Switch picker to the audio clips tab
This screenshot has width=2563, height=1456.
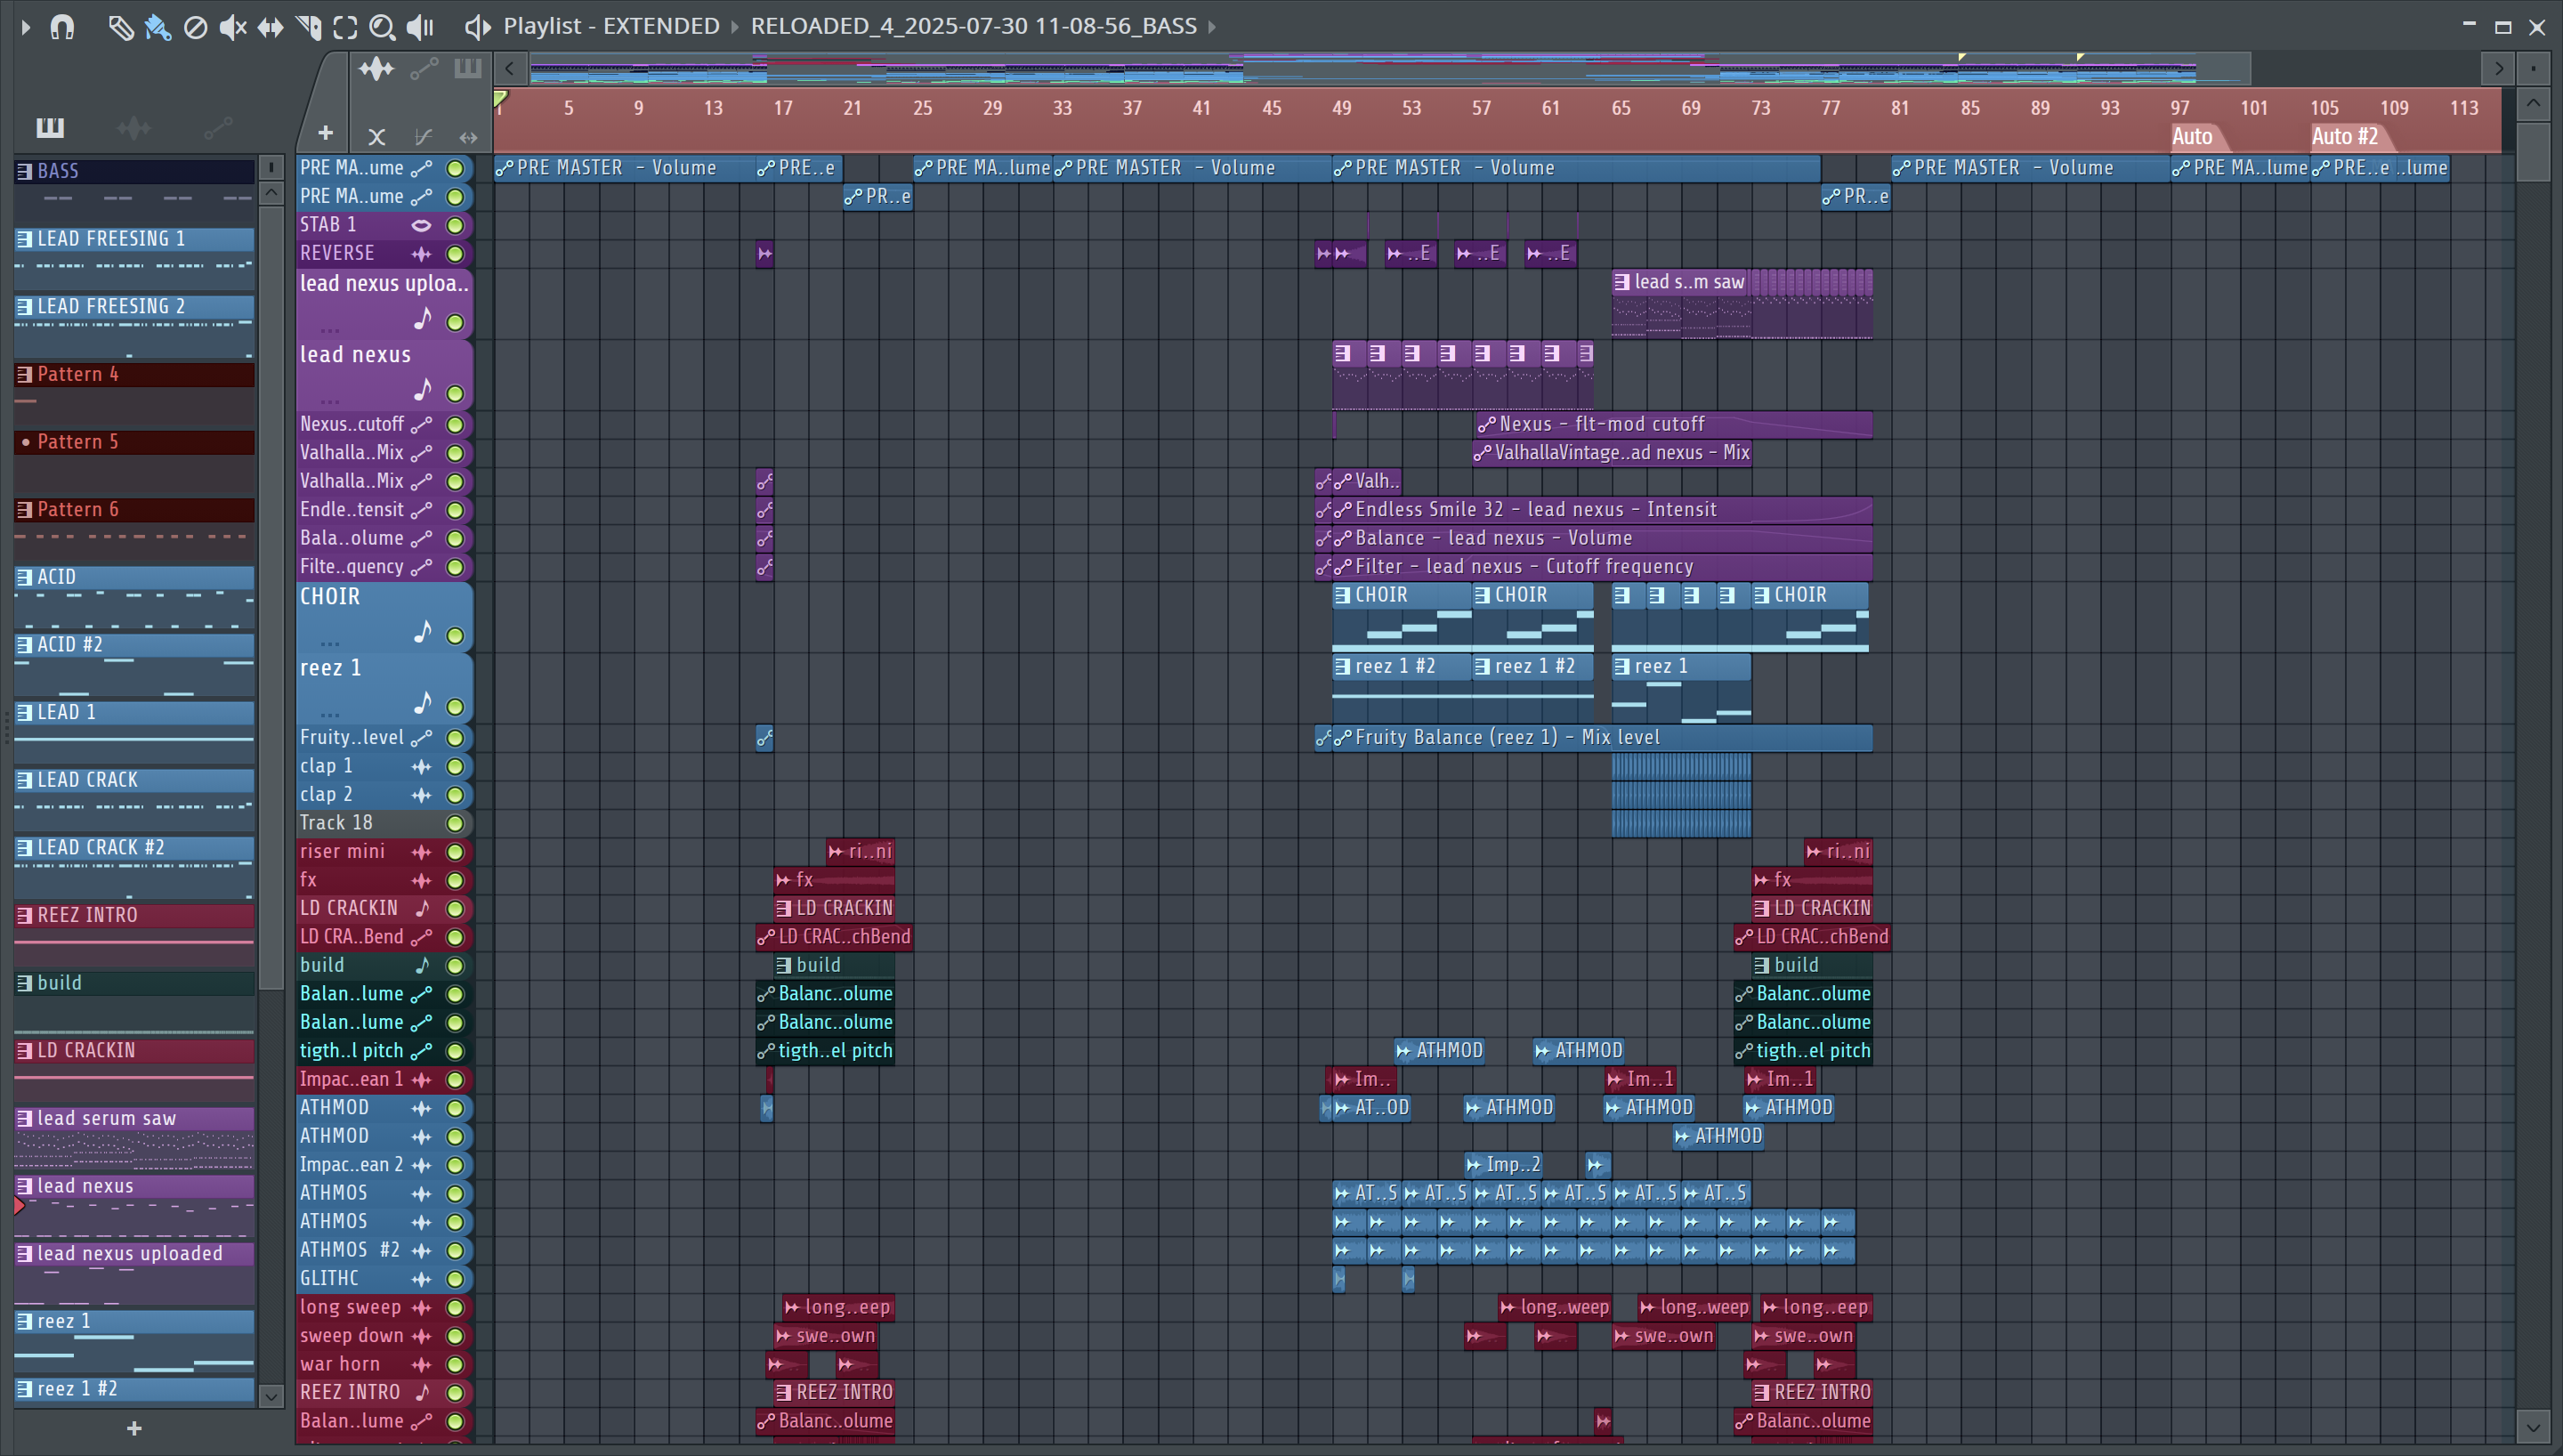coord(134,128)
